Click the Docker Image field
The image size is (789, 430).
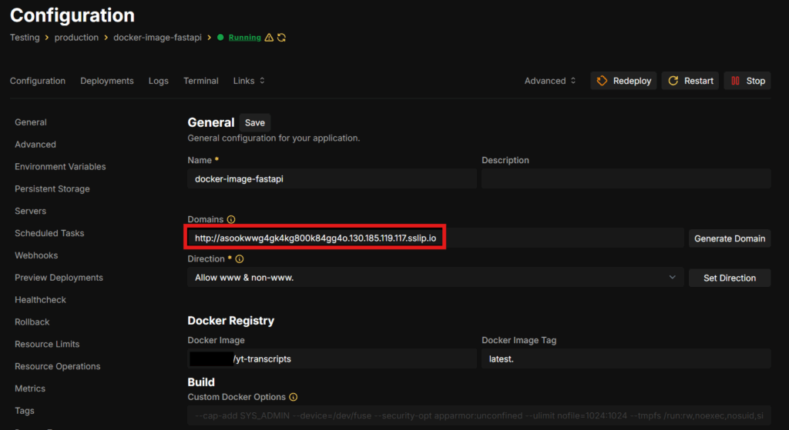pos(332,358)
